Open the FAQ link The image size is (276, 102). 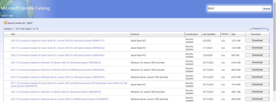4,16
